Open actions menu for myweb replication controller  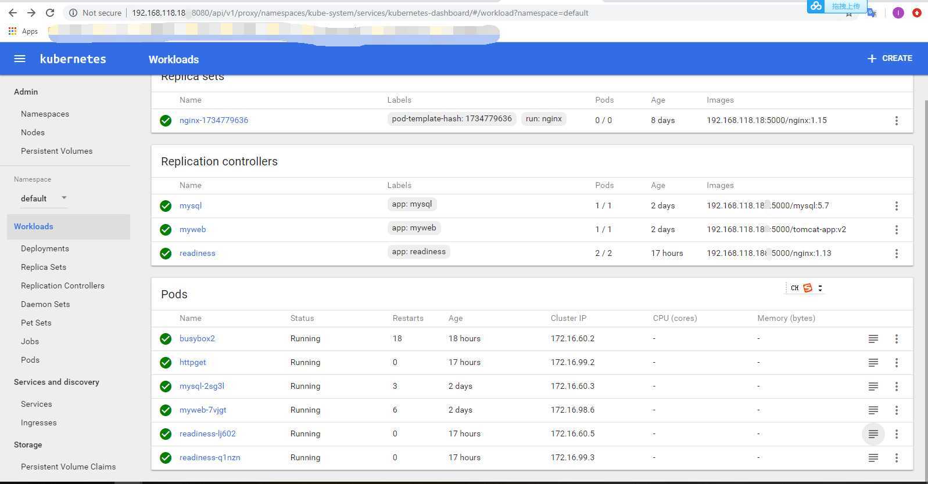897,230
